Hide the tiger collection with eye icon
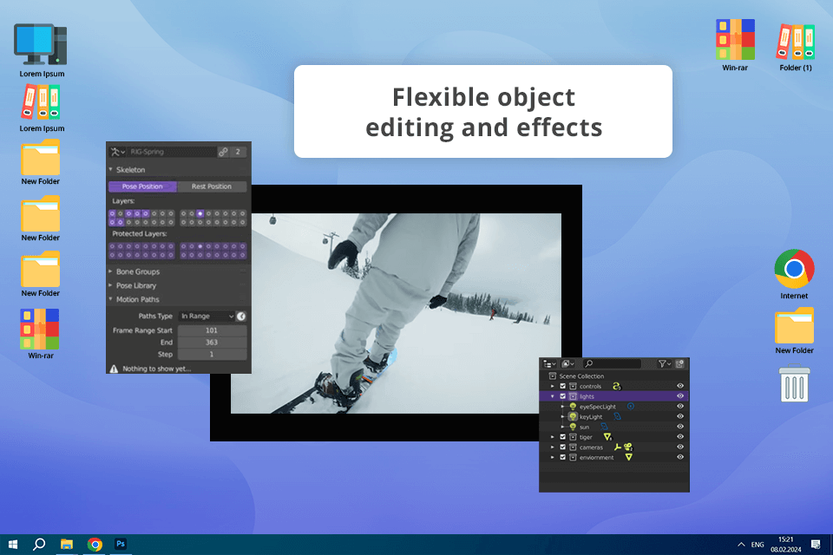Screen dimensions: 833x555 680,436
